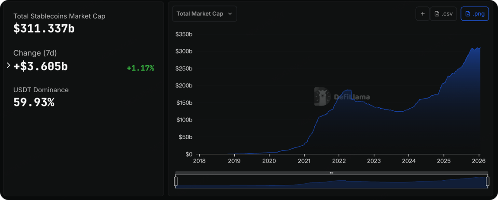Click the chevron in Total Market Cap selector
The image size is (498, 200).
click(x=230, y=14)
